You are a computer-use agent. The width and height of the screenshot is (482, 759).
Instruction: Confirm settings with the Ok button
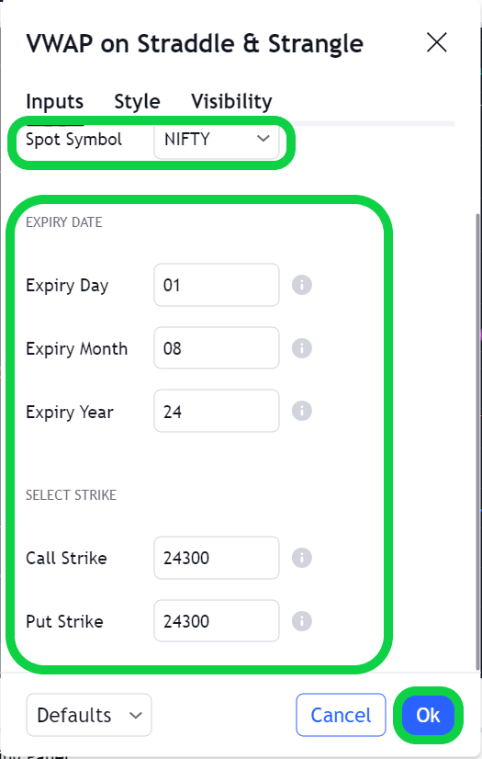(428, 715)
